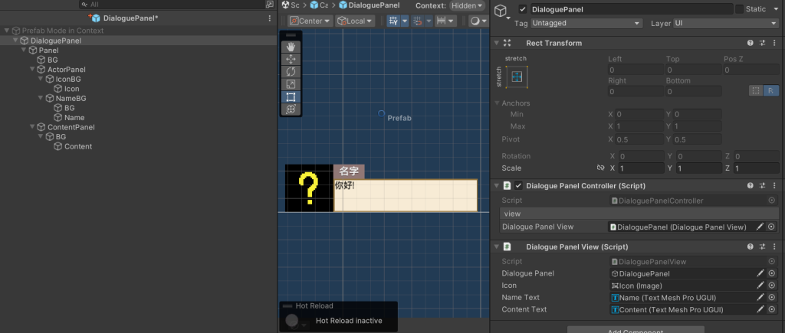Open Dialogue Panel View three-dot menu
This screenshot has width=785, height=333.
773,246
